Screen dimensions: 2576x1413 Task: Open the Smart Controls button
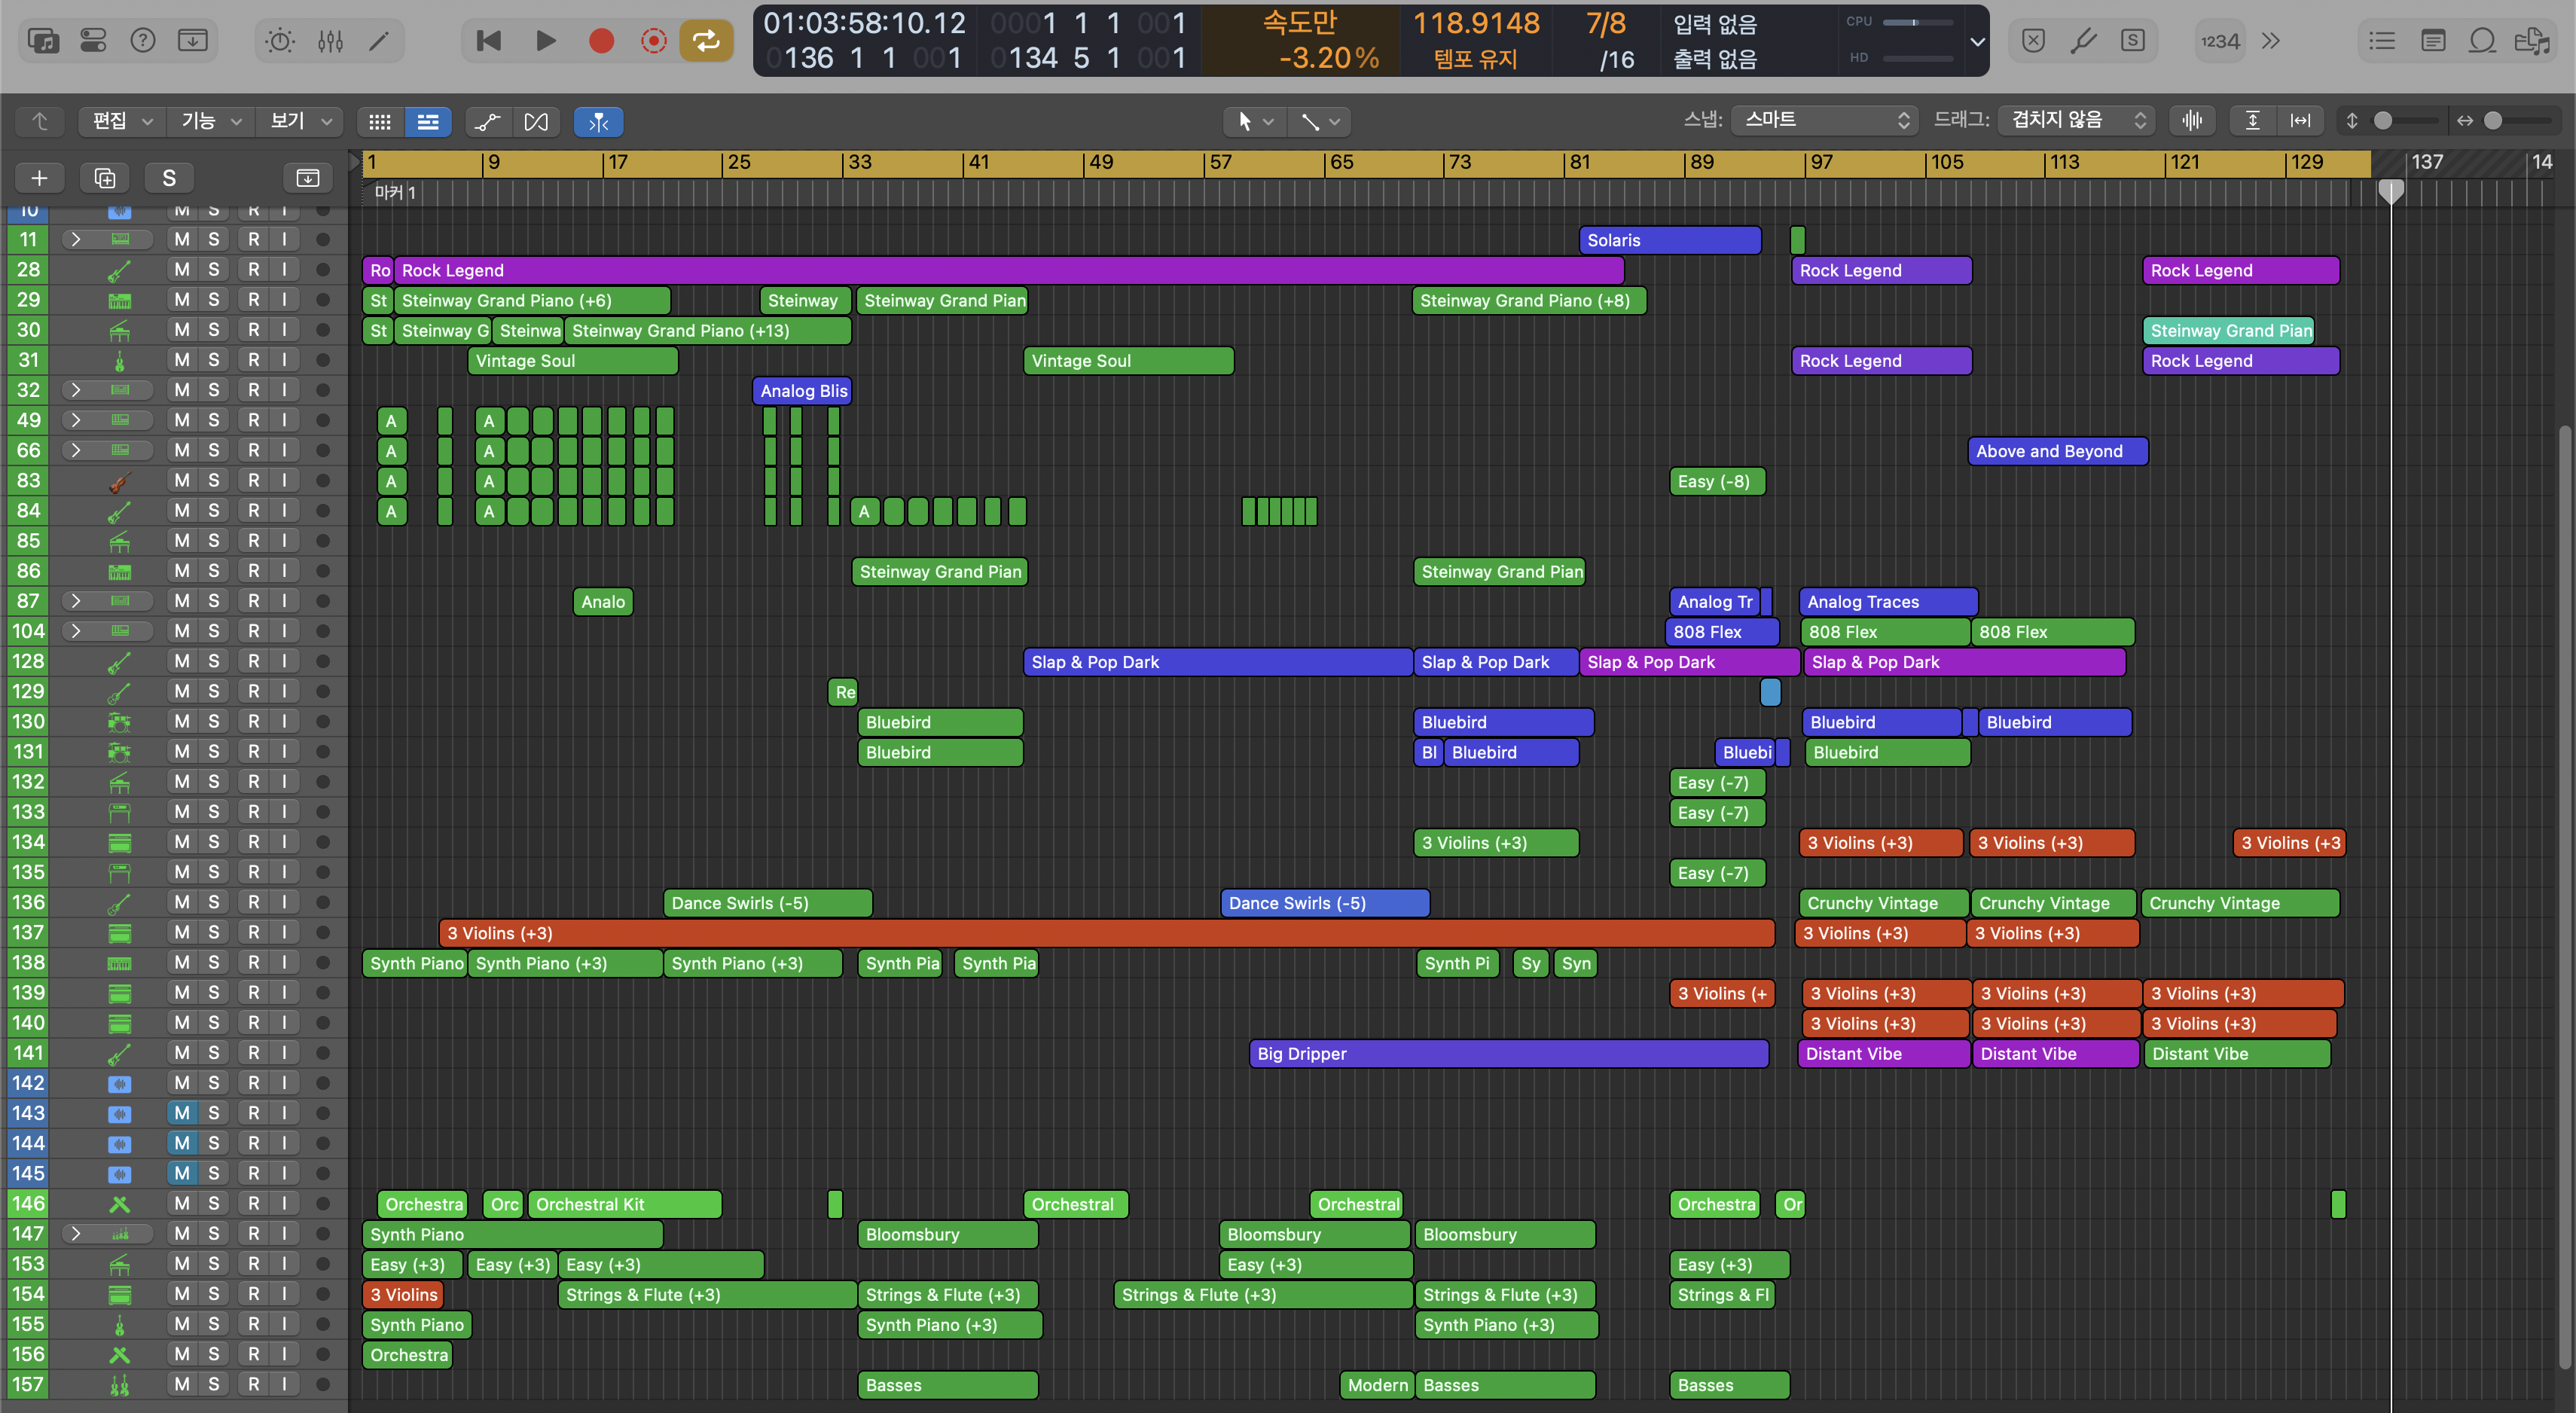click(280, 41)
